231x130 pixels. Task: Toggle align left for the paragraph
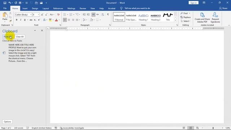click(65, 20)
